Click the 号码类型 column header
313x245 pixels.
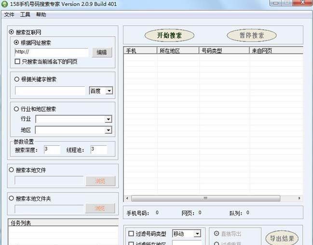224,51
